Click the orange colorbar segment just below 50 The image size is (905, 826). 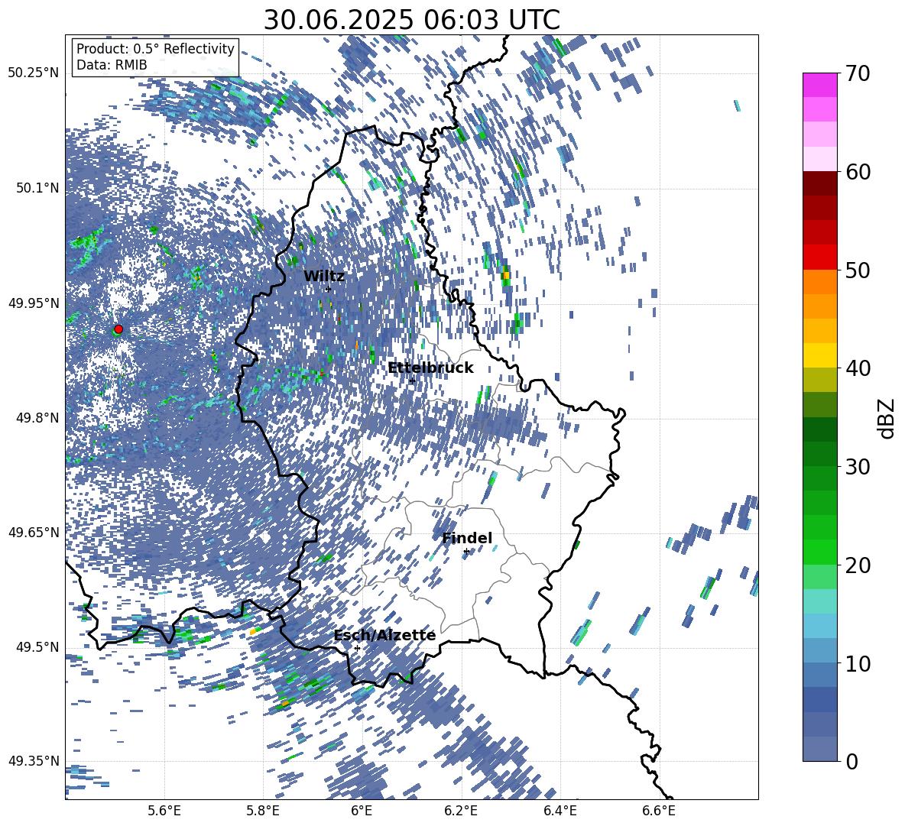click(820, 281)
